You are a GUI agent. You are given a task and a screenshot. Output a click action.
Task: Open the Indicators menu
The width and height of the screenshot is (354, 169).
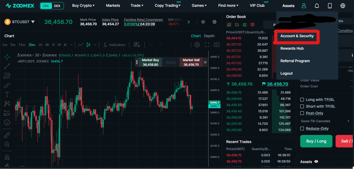pyautogui.click(x=114, y=45)
